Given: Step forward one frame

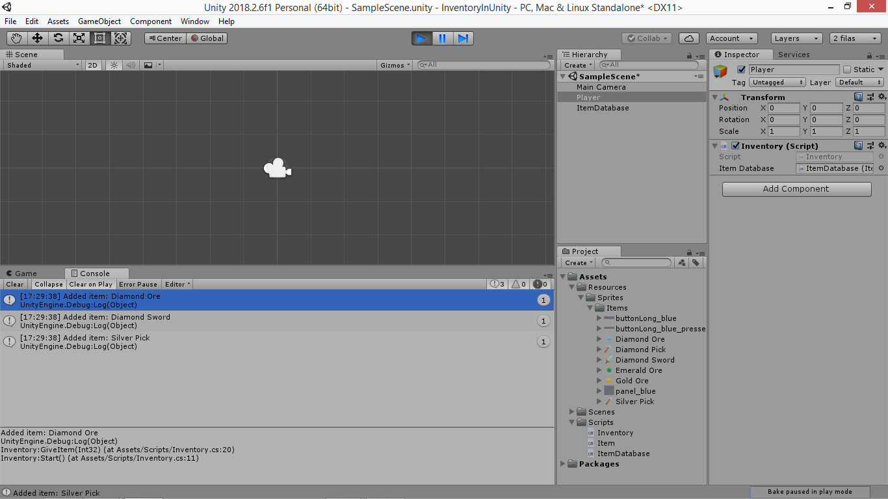Looking at the screenshot, I should coord(463,38).
